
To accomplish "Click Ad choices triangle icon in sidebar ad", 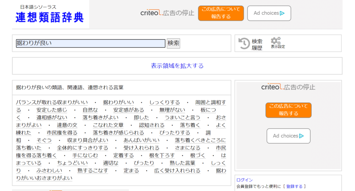I will click(301, 136).
